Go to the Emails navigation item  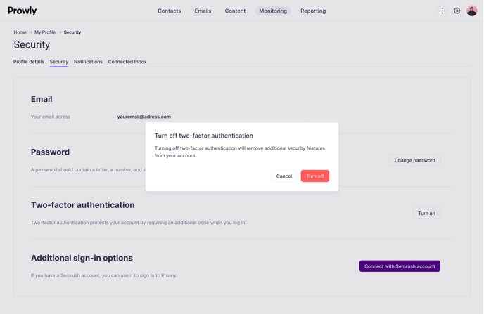[203, 11]
